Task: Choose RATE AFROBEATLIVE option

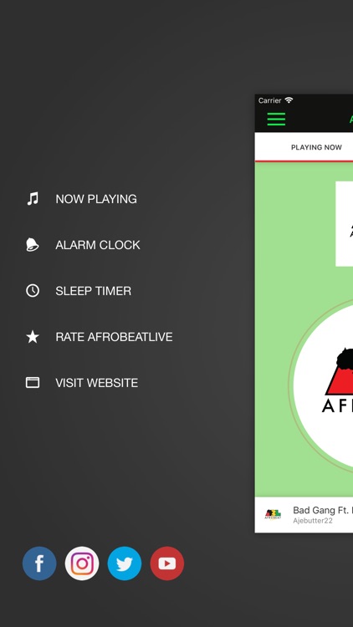Action: click(x=114, y=337)
